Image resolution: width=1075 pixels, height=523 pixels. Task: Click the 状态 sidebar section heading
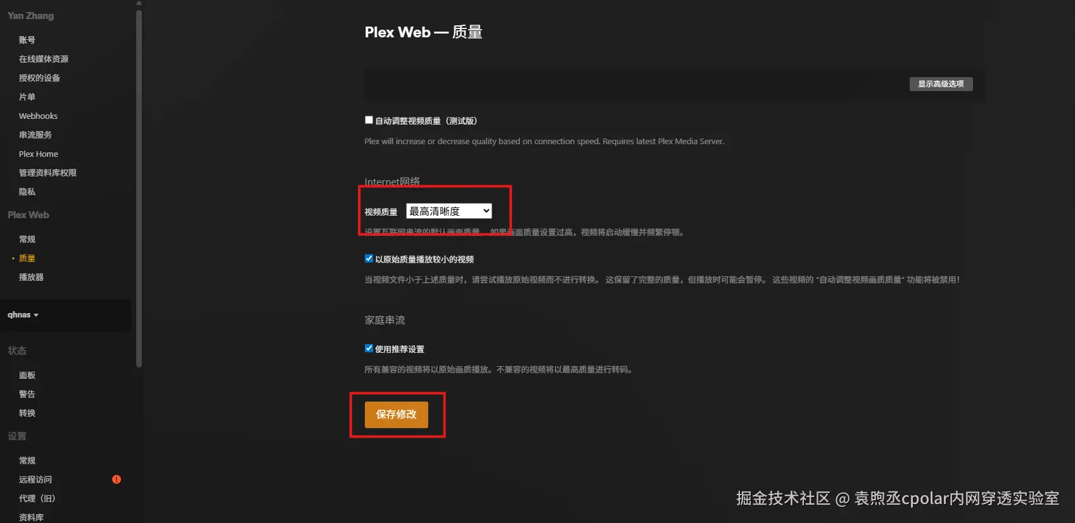click(17, 350)
